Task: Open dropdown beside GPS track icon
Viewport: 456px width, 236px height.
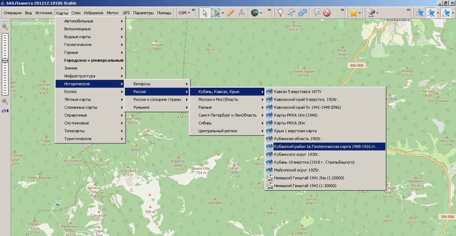Action: click(x=438, y=13)
